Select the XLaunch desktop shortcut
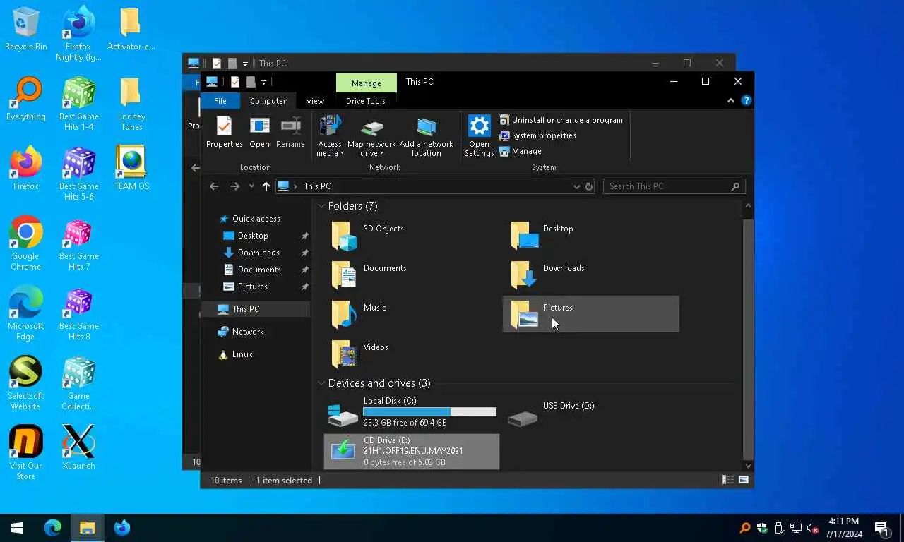 (78, 447)
